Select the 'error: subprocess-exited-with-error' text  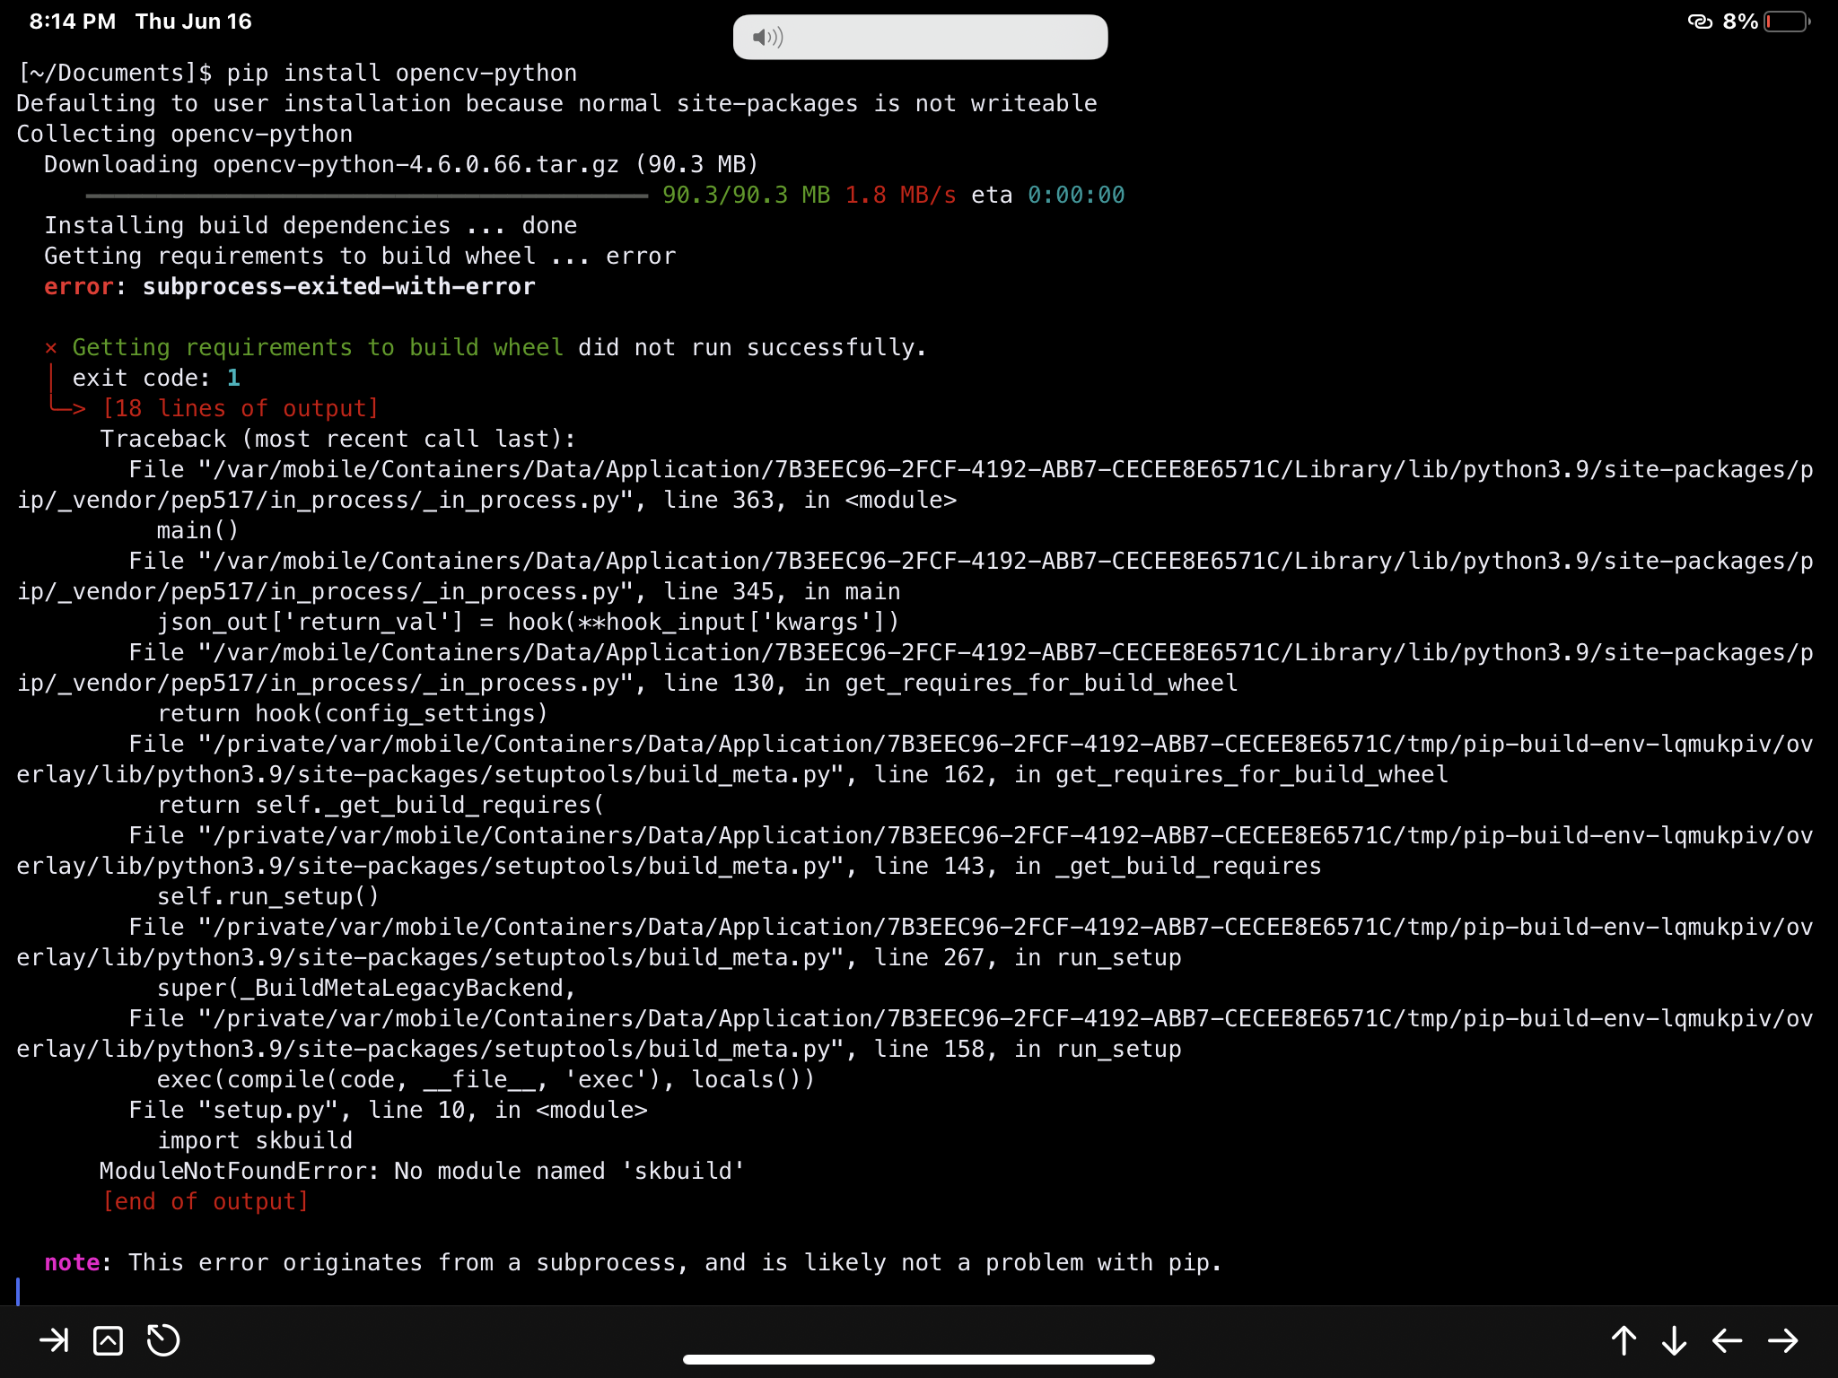pos(289,286)
